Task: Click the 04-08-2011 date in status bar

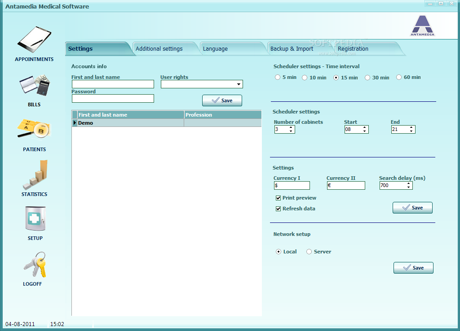Action: coord(20,324)
